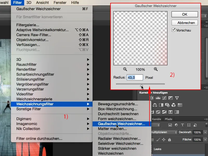Add a Gradient Map adjustment layer
Screen dimensions: 208x156
[x=177, y=111]
